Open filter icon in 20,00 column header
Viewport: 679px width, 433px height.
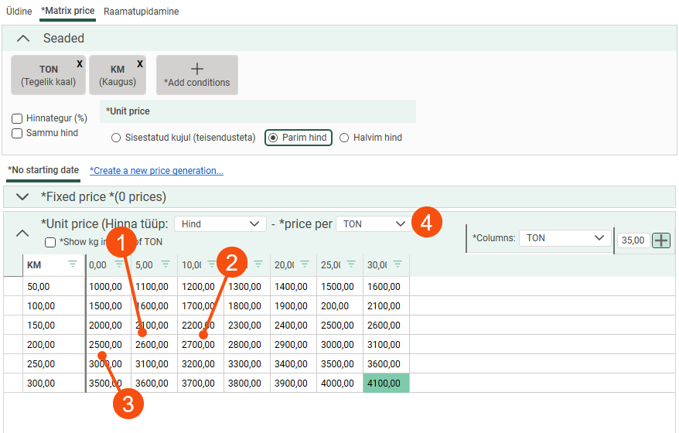[305, 264]
